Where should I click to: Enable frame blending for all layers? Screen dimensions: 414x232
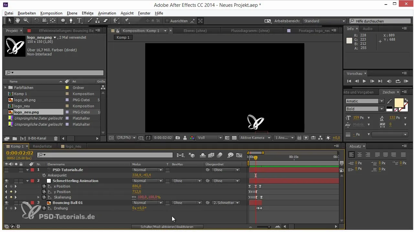[x=212, y=155]
